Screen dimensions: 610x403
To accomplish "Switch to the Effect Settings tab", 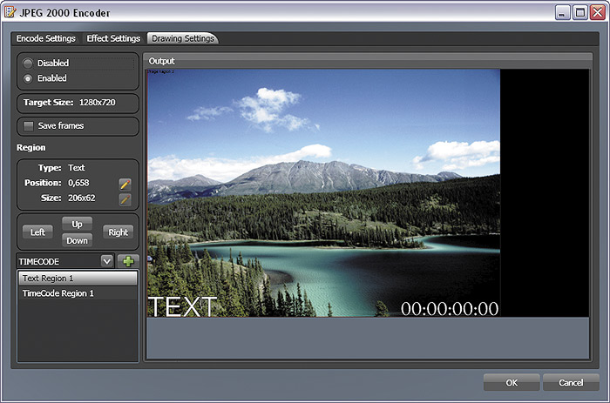I will coord(113,38).
